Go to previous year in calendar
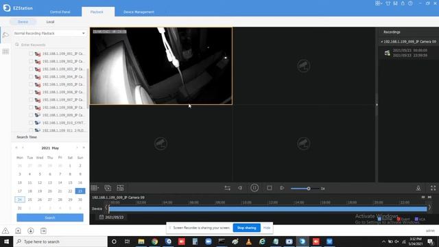This screenshot has height=247, width=439. 16,148
